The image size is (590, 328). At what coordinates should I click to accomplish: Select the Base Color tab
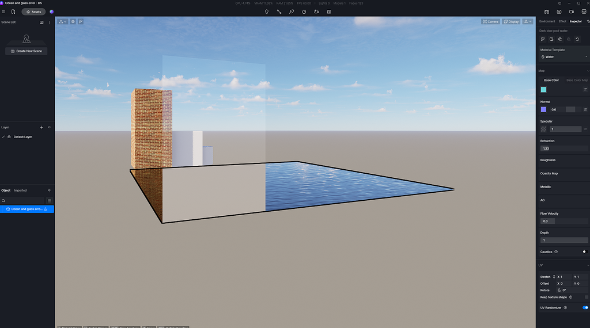point(551,80)
